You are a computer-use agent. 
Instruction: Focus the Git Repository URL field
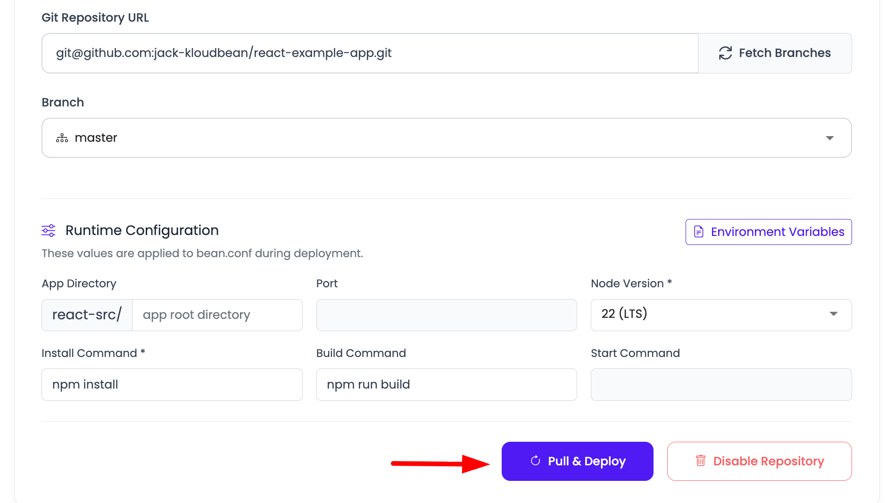click(x=370, y=53)
